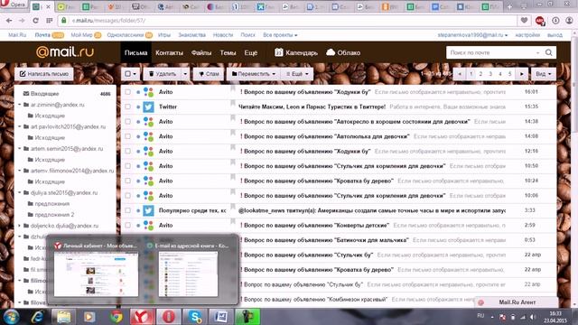The height and width of the screenshot is (325, 578).
Task: Reload the page with the browser refresh icon
Action: pyautogui.click(x=36, y=21)
